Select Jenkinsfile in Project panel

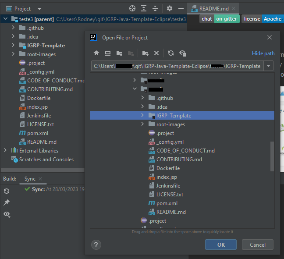[35, 116]
